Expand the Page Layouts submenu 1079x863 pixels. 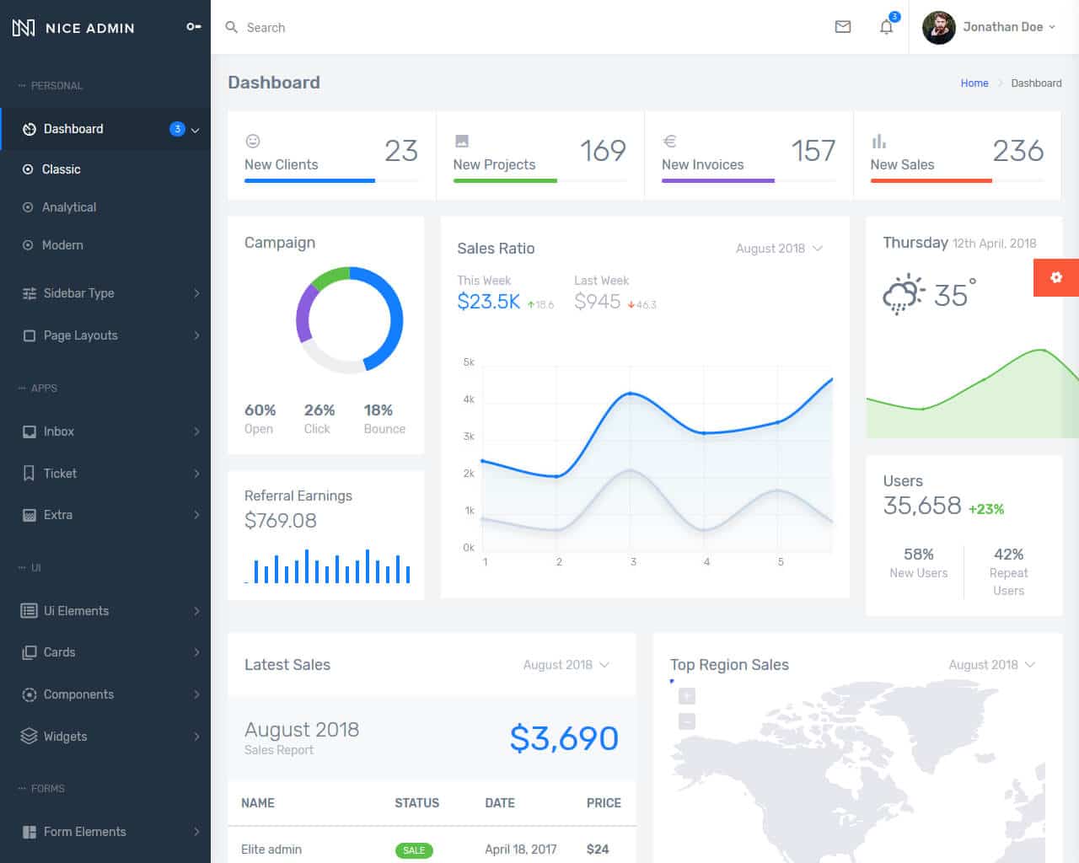pos(80,335)
